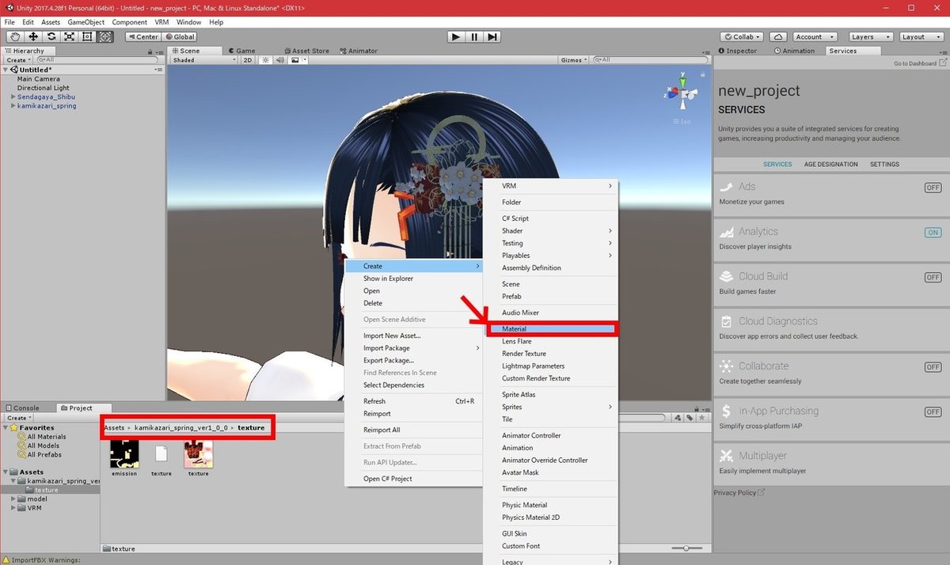This screenshot has width=950, height=565.
Task: Select the Rotate tool
Action: [x=51, y=36]
